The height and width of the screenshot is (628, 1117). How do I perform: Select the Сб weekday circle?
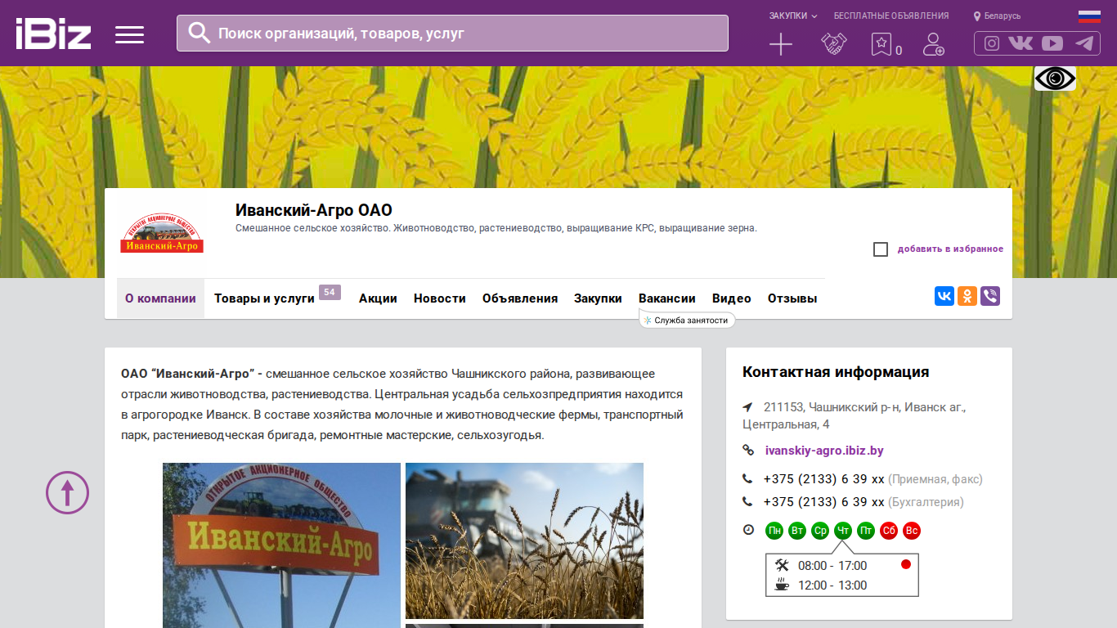pos(889,531)
